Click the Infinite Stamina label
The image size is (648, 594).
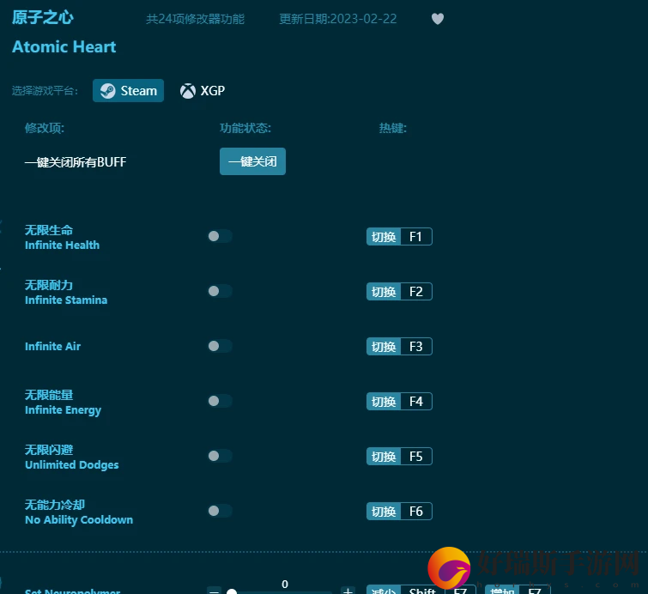(66, 300)
